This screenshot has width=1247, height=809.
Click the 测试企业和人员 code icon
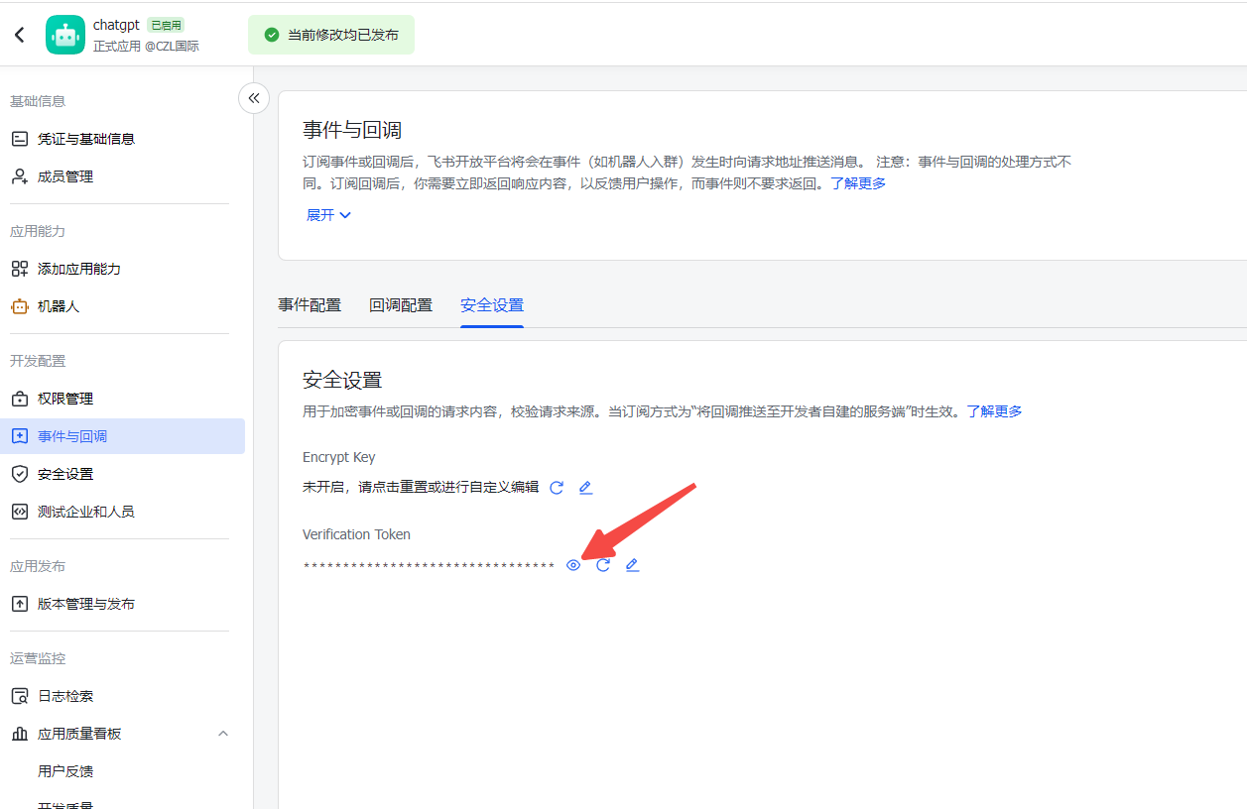[x=20, y=512]
